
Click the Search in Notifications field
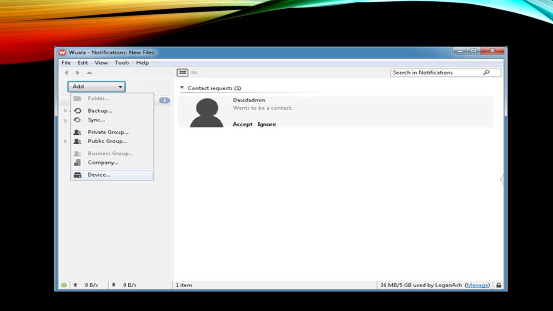pyautogui.click(x=446, y=73)
